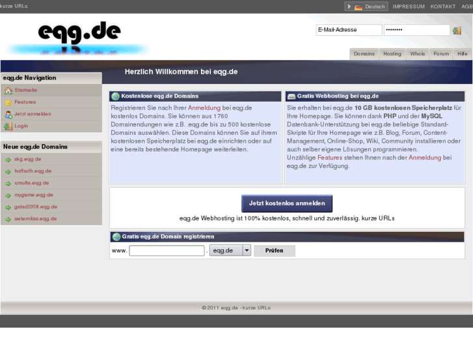This screenshot has height=355, width=473.
Task: Click Deutsch language selector
Action: (x=366, y=7)
